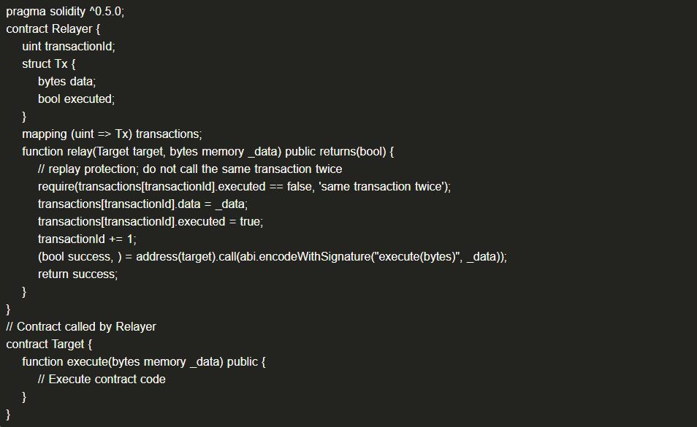Click the 'bytes data;' struct field
Viewport: 697px width, 427px height.
pyautogui.click(x=66, y=82)
